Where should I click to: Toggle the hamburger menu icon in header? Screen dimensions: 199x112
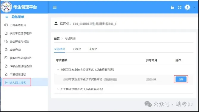click(x=54, y=7)
